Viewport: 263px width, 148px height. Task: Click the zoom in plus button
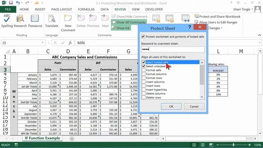point(249,145)
